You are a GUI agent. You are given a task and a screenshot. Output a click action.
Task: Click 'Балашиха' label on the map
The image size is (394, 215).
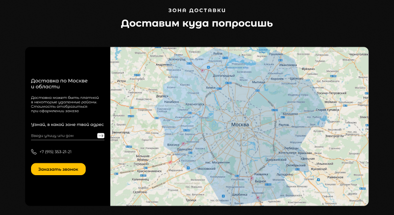click(x=290, y=114)
